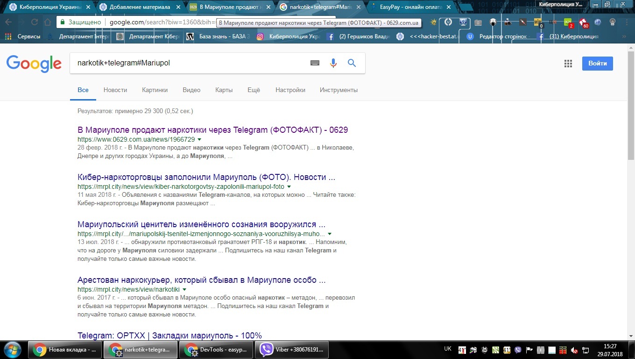Expand arrow beside mrpl.city/news/view/narkotiki URL
The height and width of the screenshot is (359, 635).
click(x=184, y=289)
